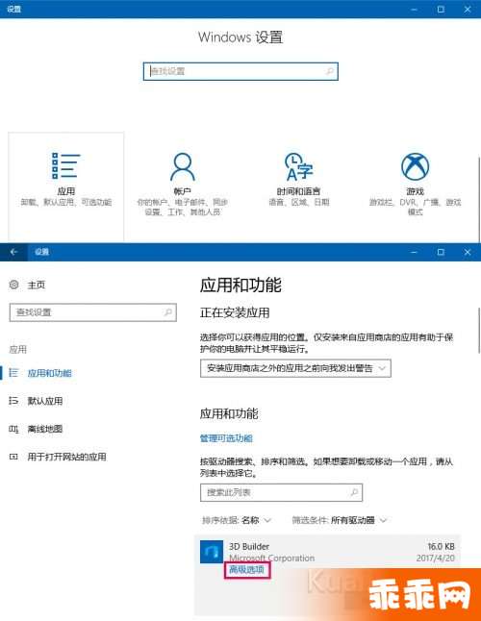Open the 排序依据: 名称 sort dropdown
481x621 pixels.
pos(237,520)
